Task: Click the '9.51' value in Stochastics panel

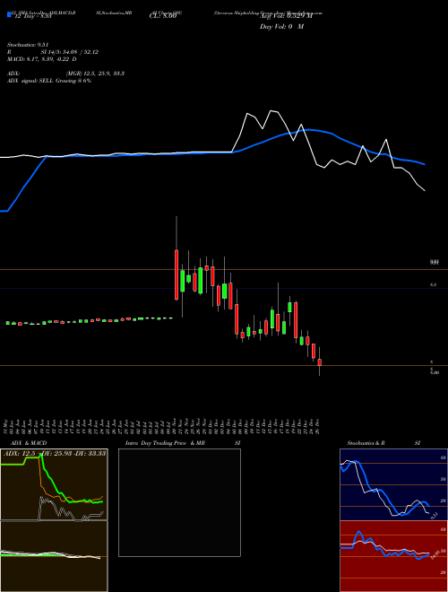Action: pos(434,516)
